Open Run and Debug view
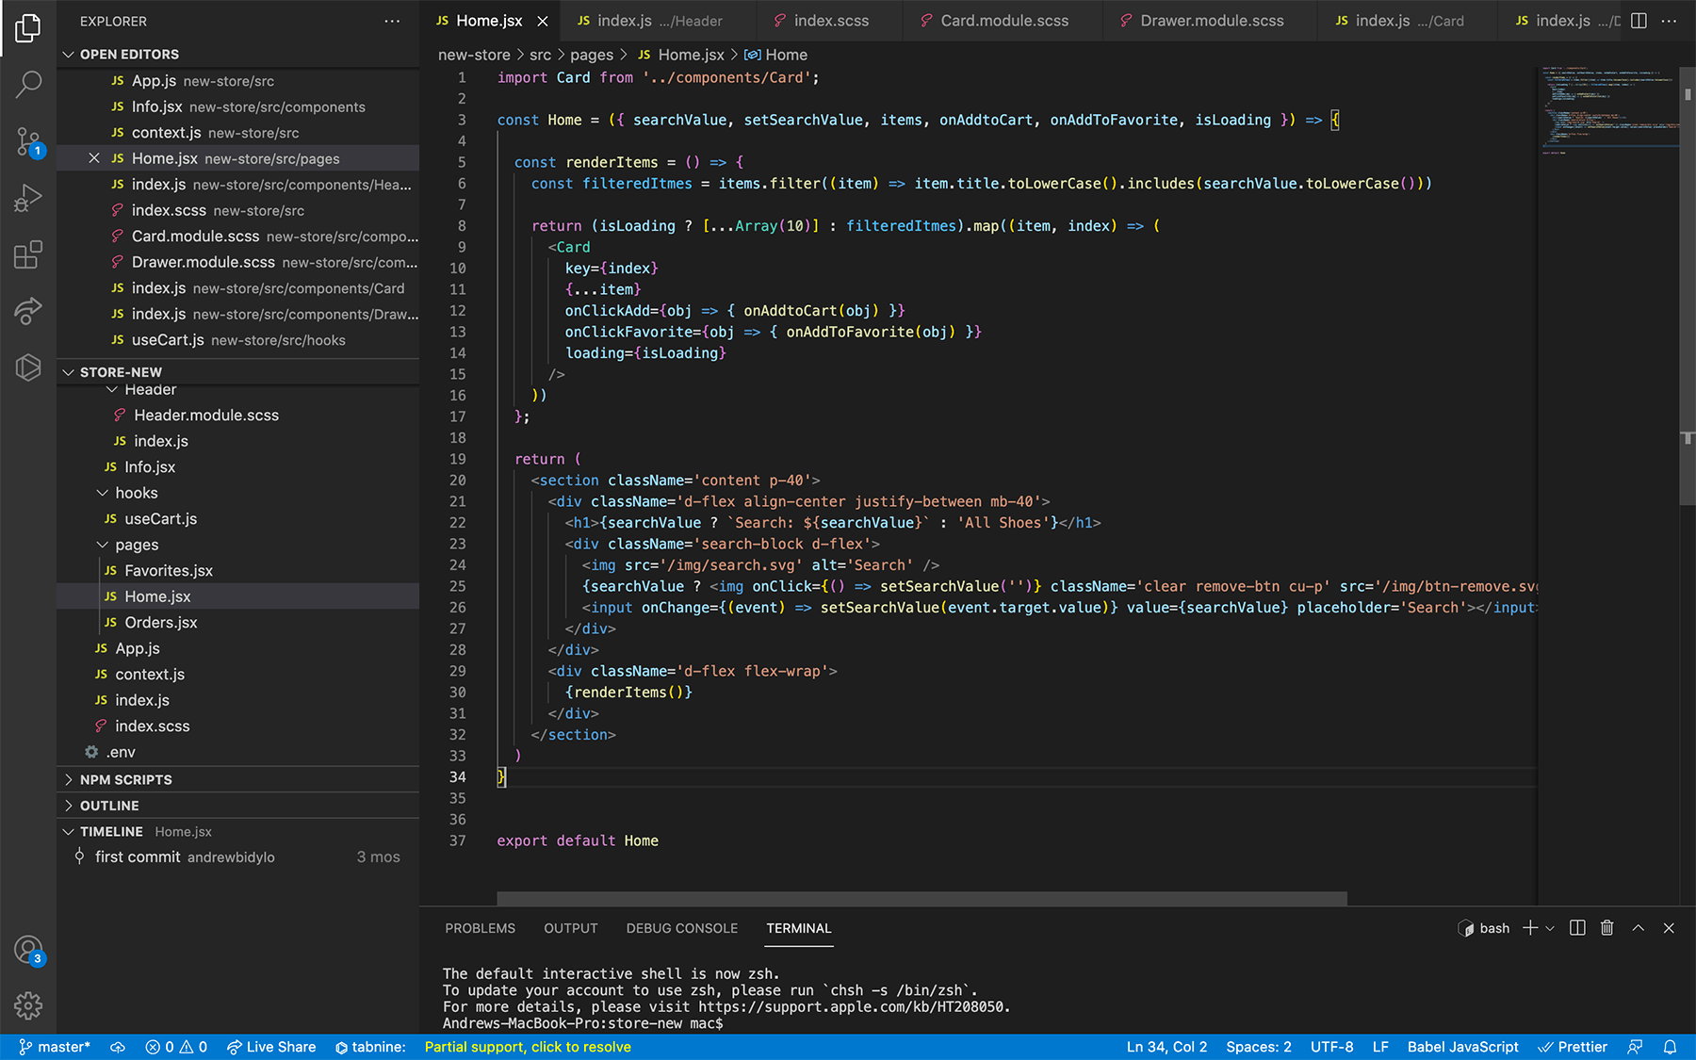1696x1060 pixels. coord(28,198)
